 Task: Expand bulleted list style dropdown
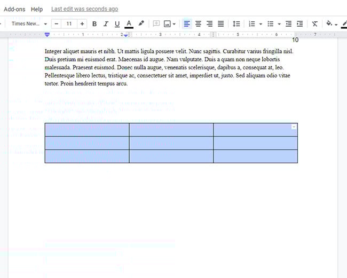[279, 24]
